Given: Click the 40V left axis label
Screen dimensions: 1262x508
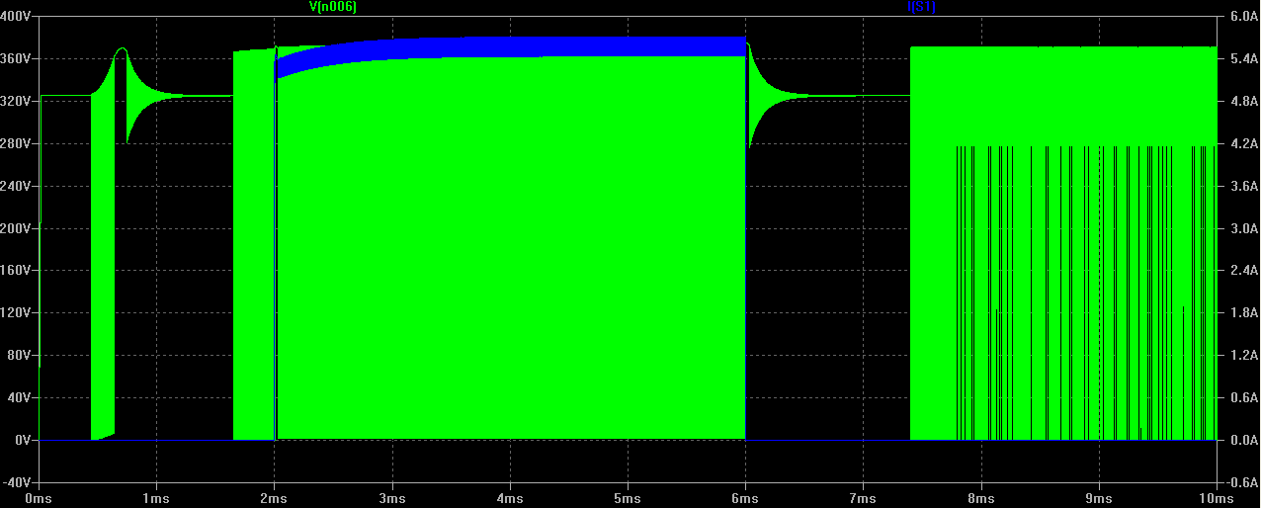Looking at the screenshot, I should click(20, 397).
